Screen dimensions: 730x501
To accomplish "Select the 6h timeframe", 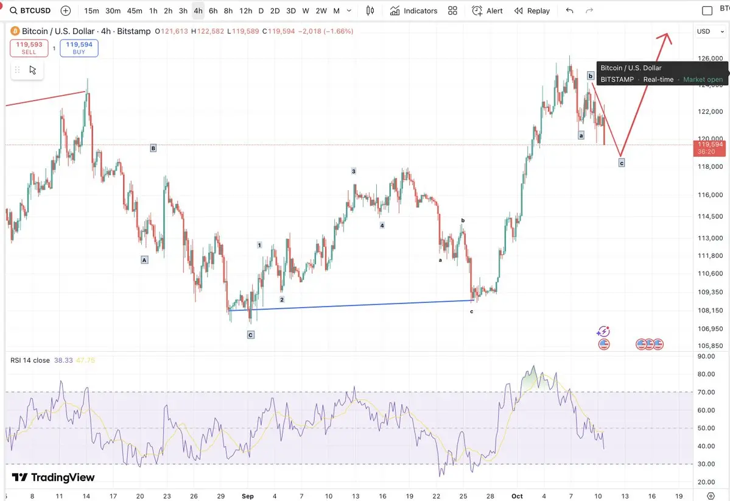I will point(213,11).
